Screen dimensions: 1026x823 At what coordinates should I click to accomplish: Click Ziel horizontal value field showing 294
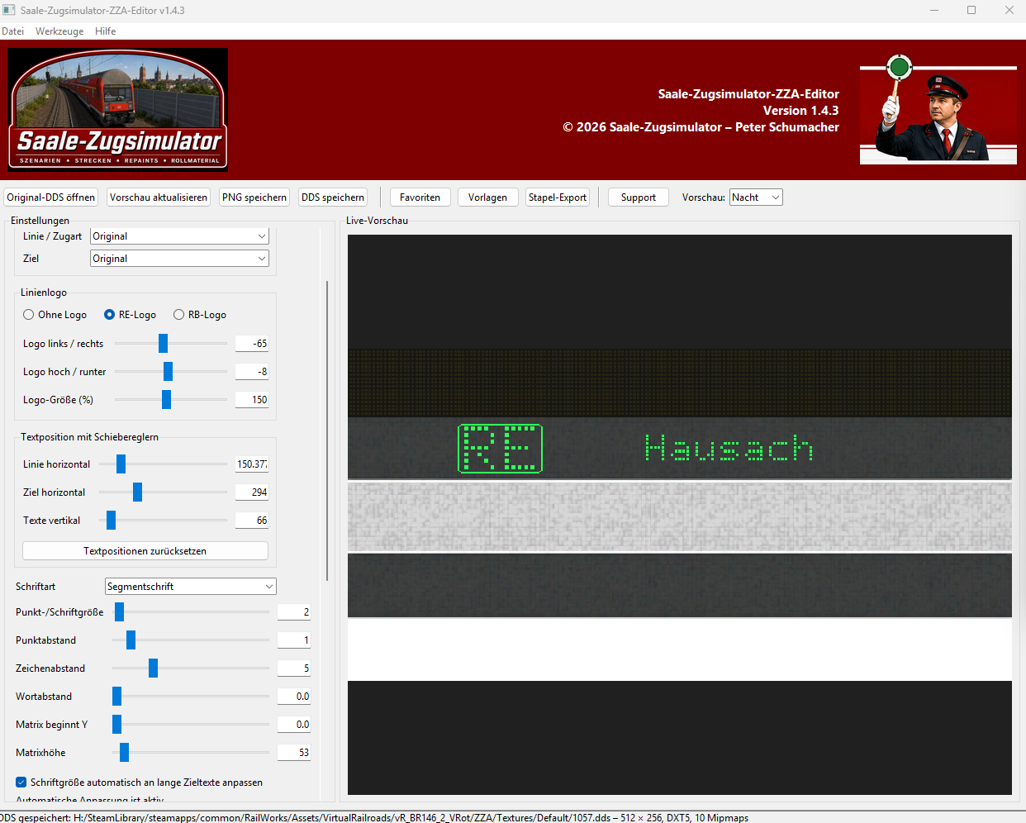pyautogui.click(x=252, y=492)
